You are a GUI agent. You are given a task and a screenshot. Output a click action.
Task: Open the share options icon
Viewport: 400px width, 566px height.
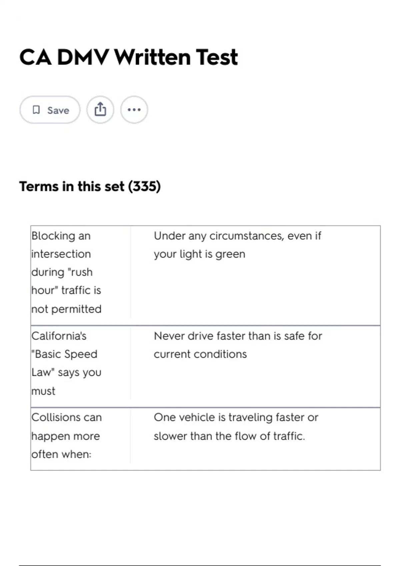(x=100, y=110)
